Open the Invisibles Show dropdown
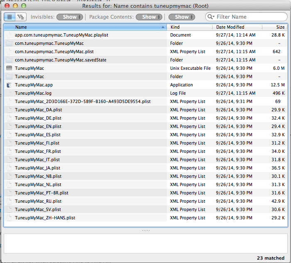291x263 pixels. [70, 17]
